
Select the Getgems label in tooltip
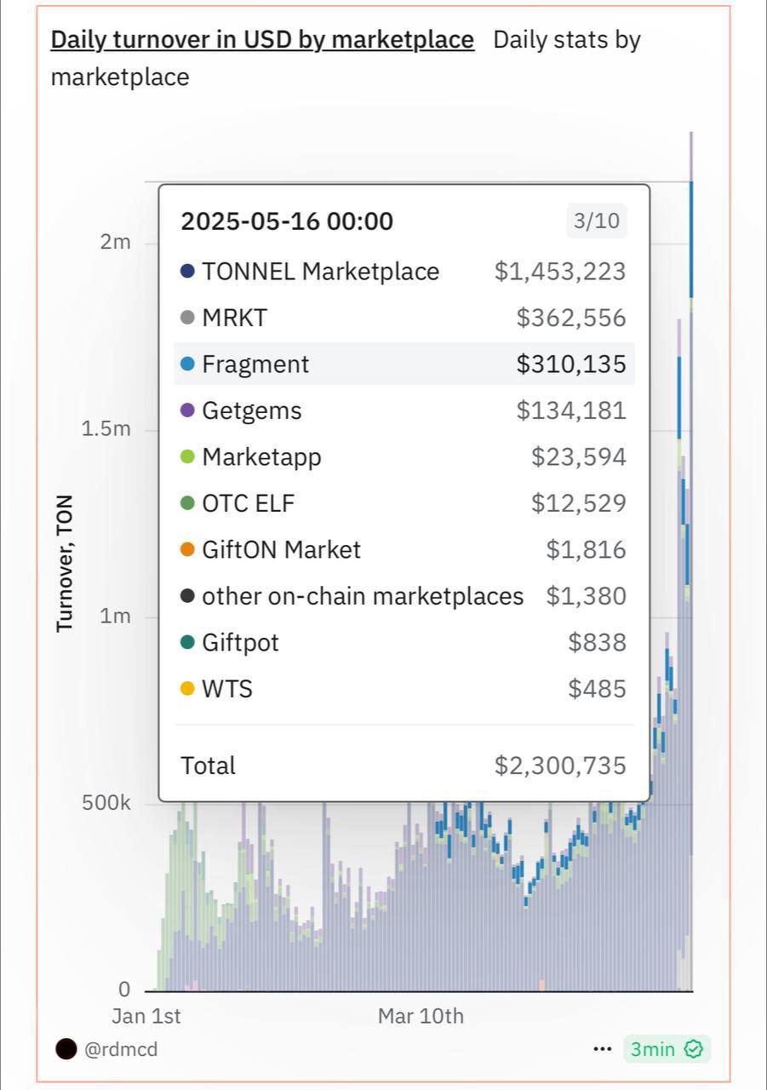pyautogui.click(x=252, y=410)
